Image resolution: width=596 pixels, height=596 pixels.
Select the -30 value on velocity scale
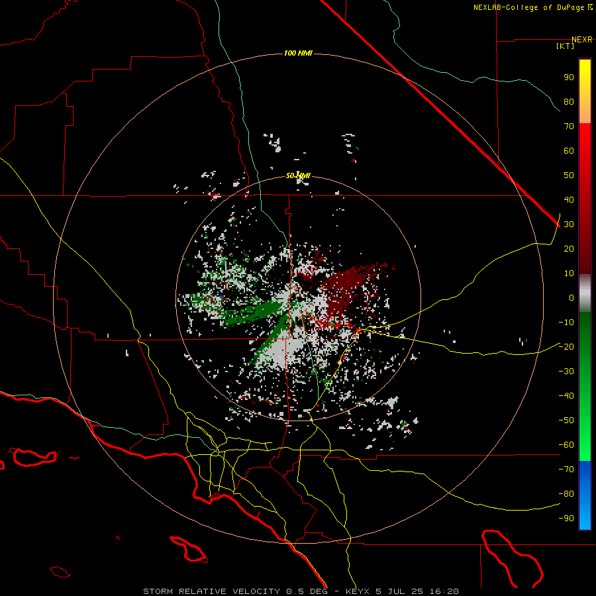click(x=566, y=372)
